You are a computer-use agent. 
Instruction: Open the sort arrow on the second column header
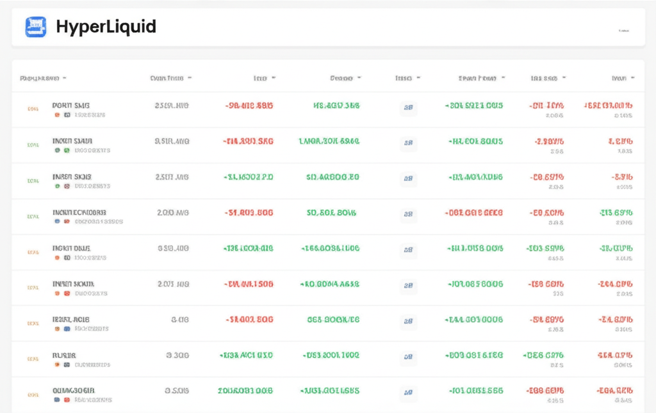(190, 78)
